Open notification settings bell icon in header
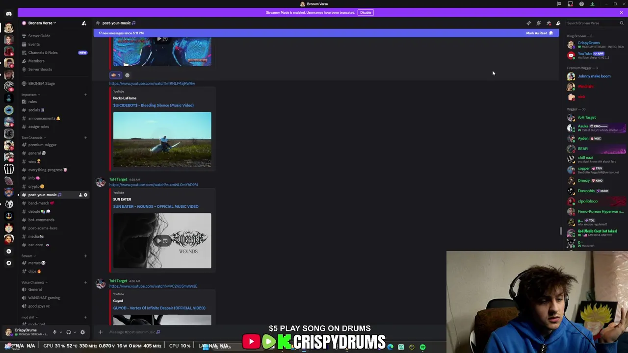 point(538,23)
